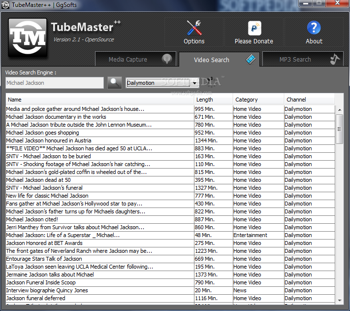Image resolution: width=350 pixels, height=311 pixels.
Task: Select "**FILE VIDEO** Michael Jackson has died aged 50" row
Action: (x=170, y=148)
